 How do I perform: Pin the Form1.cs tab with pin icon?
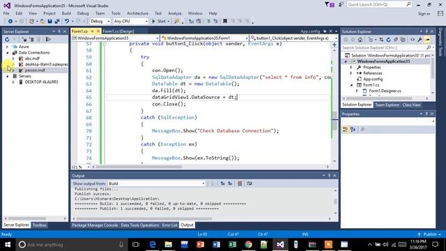coord(93,31)
